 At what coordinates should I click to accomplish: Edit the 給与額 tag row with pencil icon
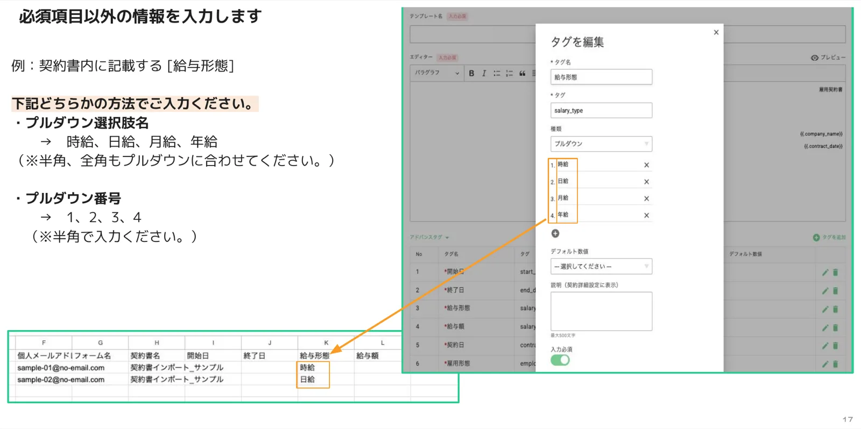(x=825, y=327)
